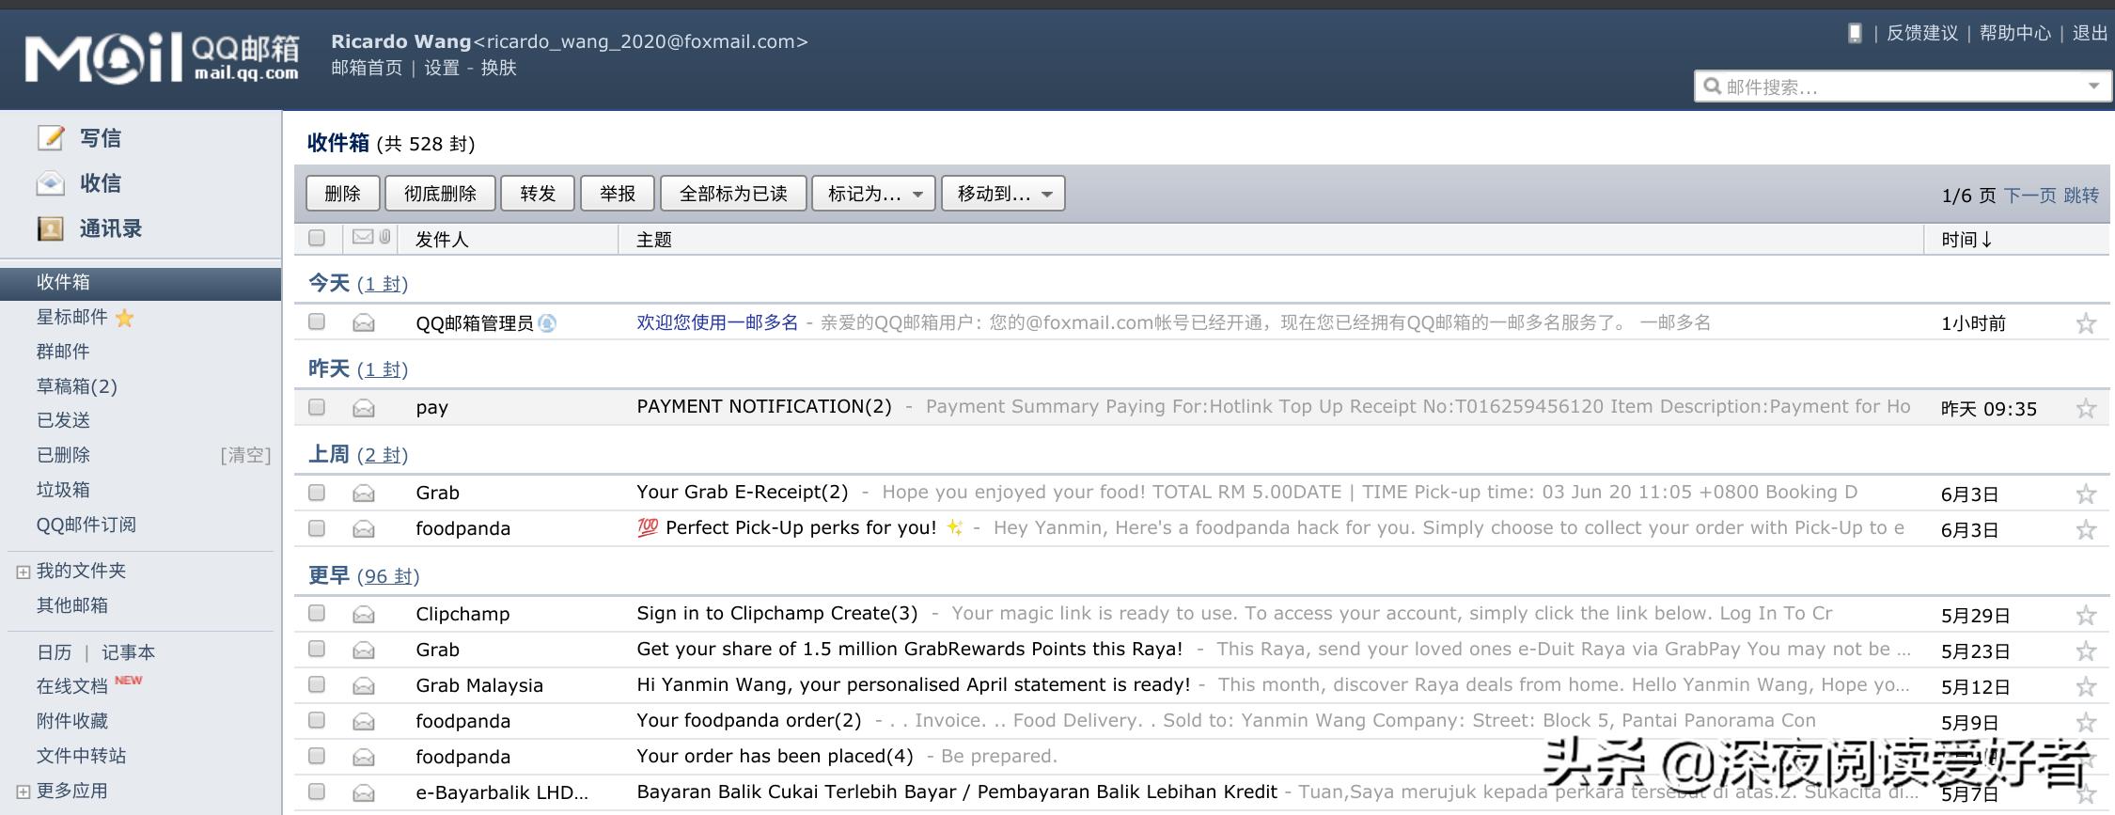Click the receive mail envelope icon
Viewport: 2115px width, 815px height.
point(51,183)
